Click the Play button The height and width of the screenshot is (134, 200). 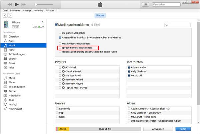point(17,4)
